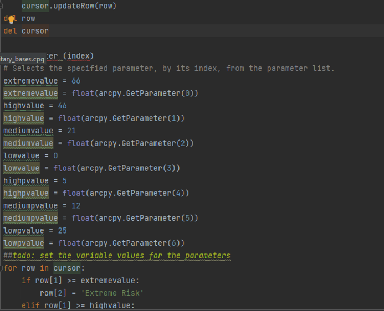Click 'float(arcpy.GetParameter(6))' expression
This screenshot has width=384, height=311.
point(121,243)
